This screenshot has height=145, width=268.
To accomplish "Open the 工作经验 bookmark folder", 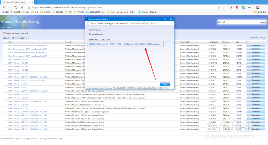I will click(79, 12).
